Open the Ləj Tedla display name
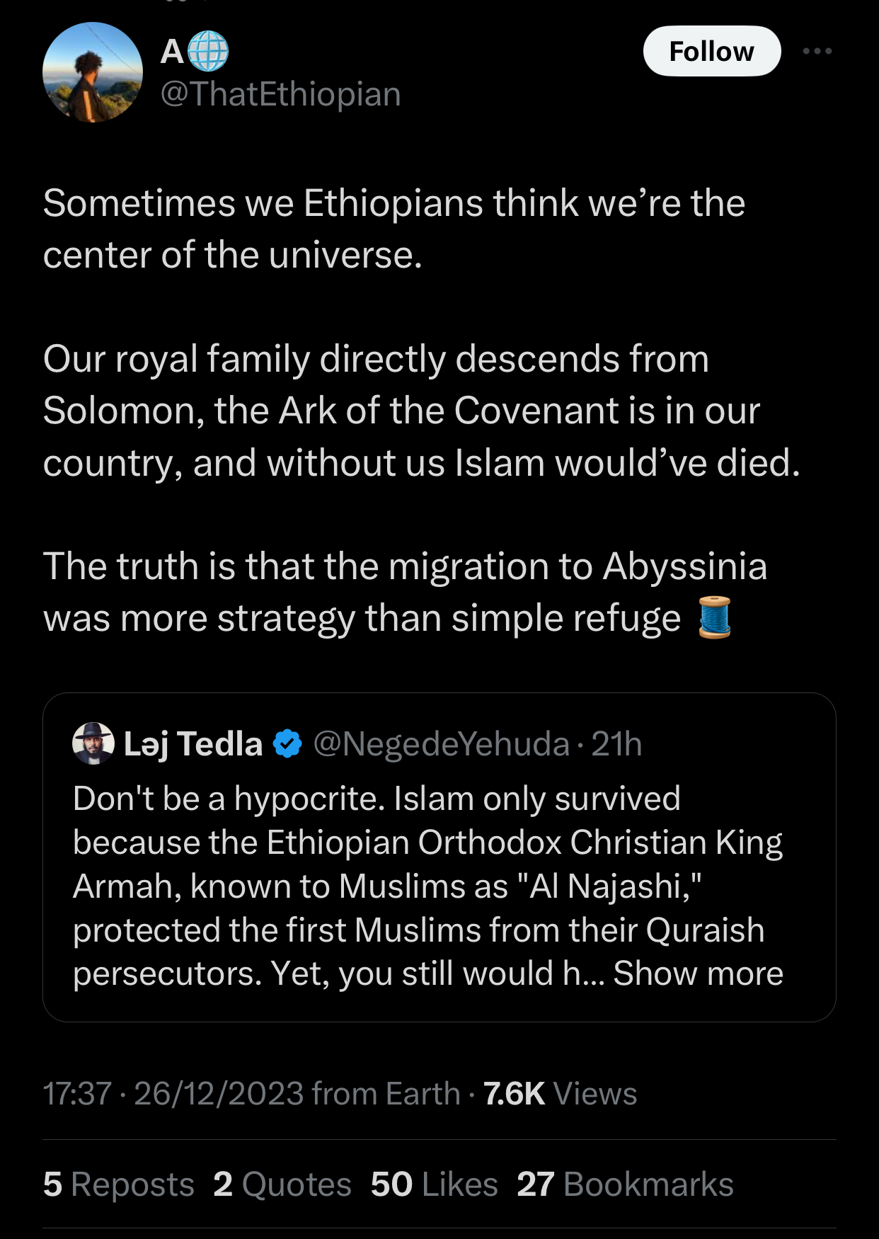 193,744
